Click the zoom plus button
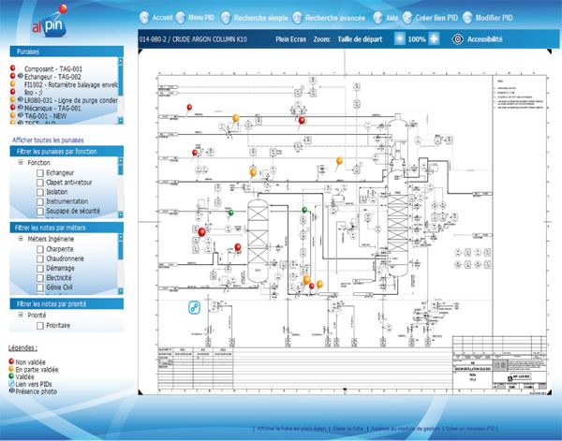The width and height of the screenshot is (562, 441). point(435,40)
